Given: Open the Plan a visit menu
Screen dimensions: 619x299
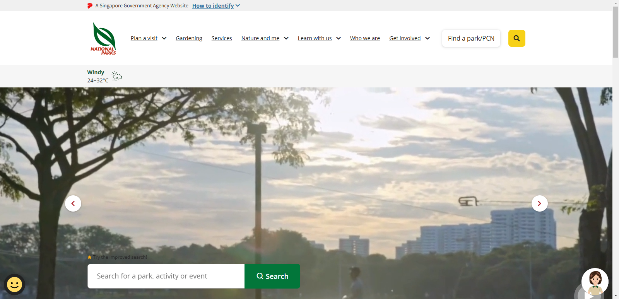Looking at the screenshot, I should [144, 38].
